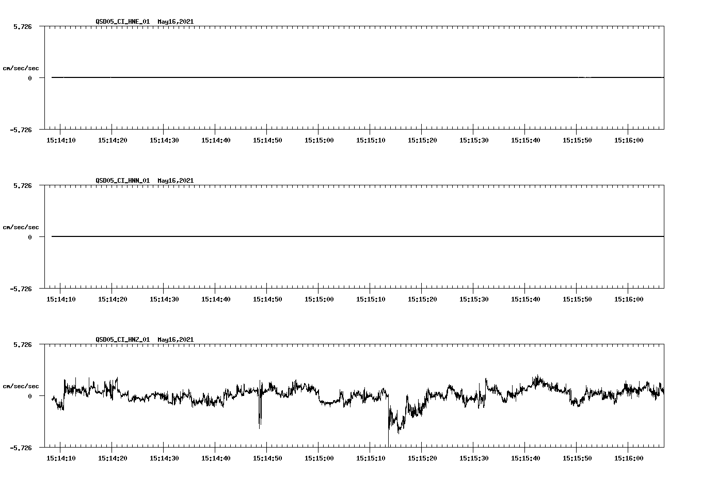This screenshot has width=701, height=477.
Task: Click the May16,2021 date on the bottom plot
Action: coord(176,339)
